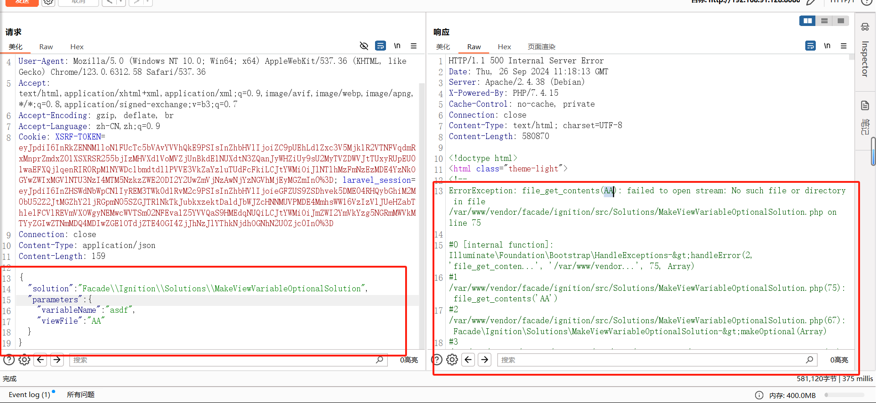Image resolution: width=876 pixels, height=403 pixels.
Task: Click memory usage progress bar
Action: click(x=844, y=395)
